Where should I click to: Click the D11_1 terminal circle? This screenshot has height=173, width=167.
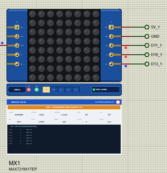pyautogui.click(x=147, y=45)
